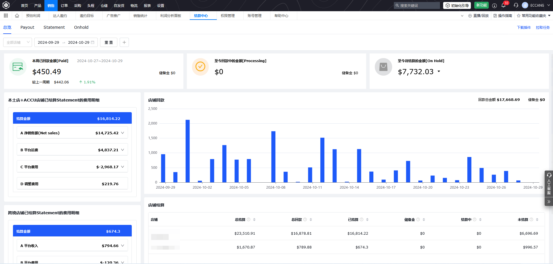This screenshot has width=553, height=264.
Task: Switch to the Statement tab
Action: point(54,27)
